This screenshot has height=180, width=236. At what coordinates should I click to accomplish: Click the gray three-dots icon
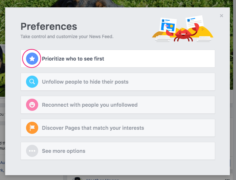coord(32,151)
